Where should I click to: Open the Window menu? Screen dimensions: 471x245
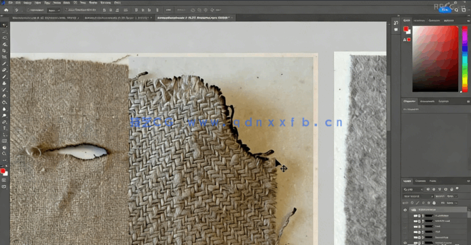tap(105, 3)
